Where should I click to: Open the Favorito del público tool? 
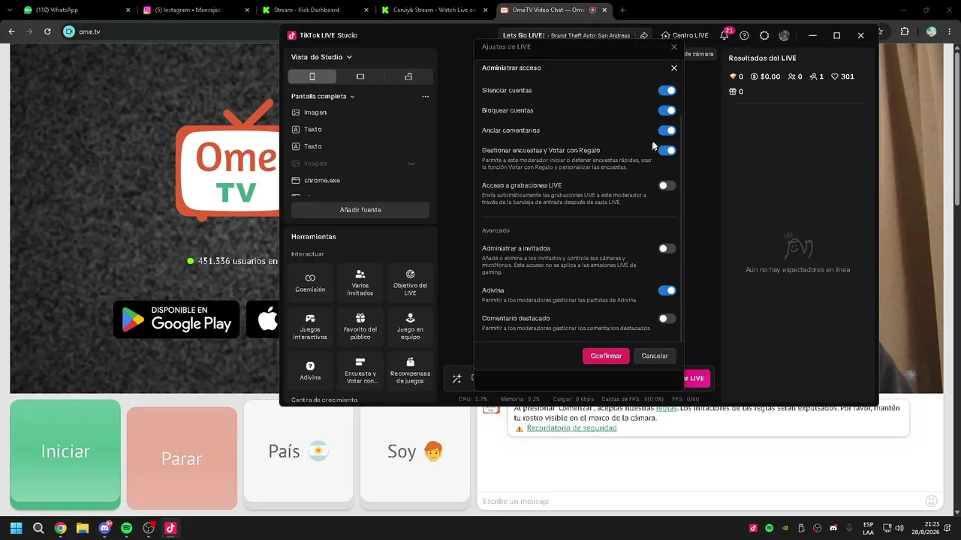[x=360, y=325]
